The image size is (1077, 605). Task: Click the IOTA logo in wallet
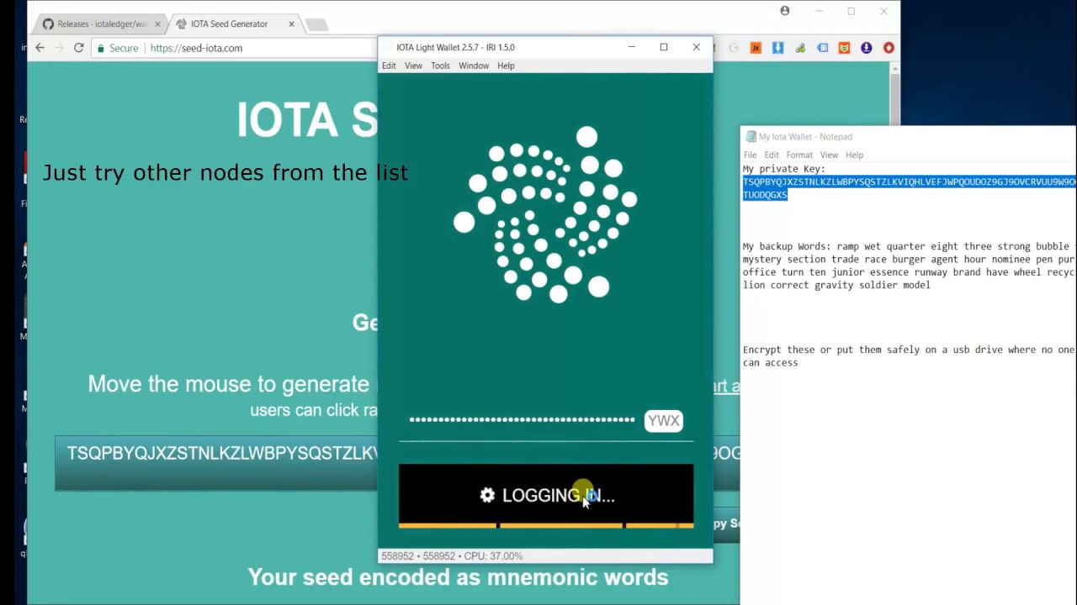pos(545,213)
